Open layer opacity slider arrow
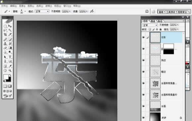The height and width of the screenshot is (121, 192). pos(178,25)
